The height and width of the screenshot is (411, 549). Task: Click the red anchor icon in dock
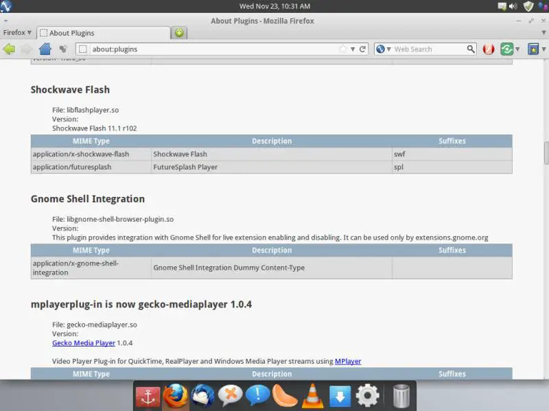click(148, 397)
